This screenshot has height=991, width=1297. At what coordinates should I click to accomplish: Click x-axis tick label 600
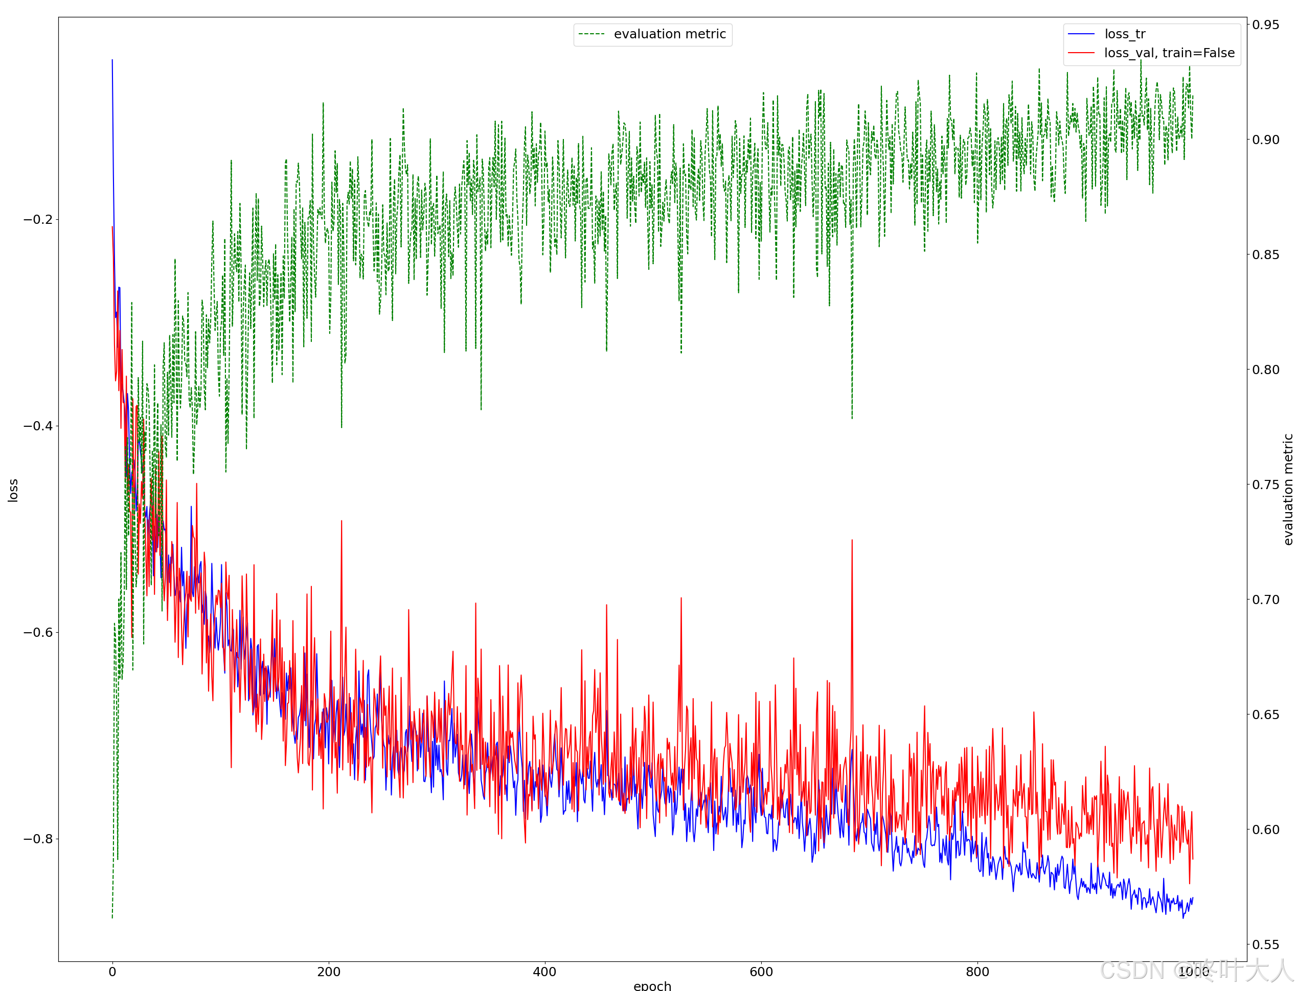pos(761,972)
